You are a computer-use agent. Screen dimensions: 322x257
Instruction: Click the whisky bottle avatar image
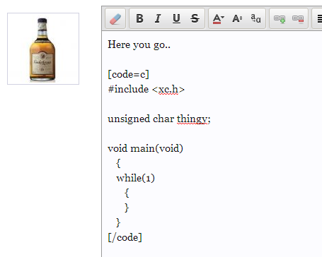coord(43,49)
